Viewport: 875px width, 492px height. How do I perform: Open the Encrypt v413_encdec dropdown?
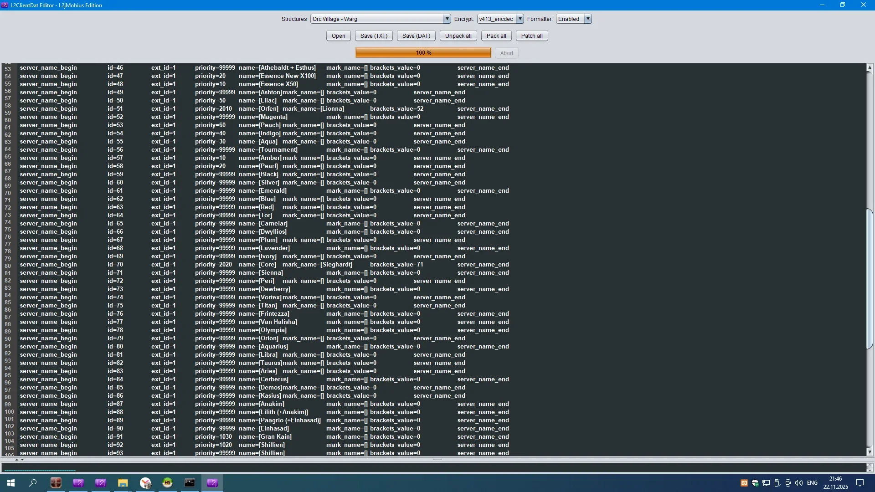[x=520, y=19]
